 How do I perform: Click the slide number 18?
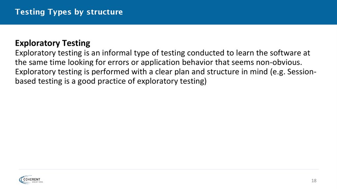pyautogui.click(x=314, y=181)
